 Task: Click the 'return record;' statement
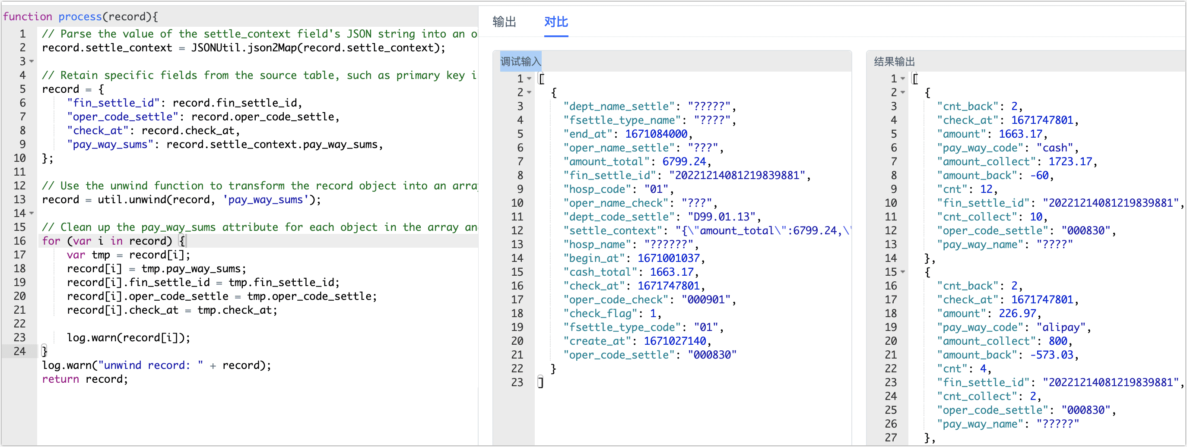85,379
